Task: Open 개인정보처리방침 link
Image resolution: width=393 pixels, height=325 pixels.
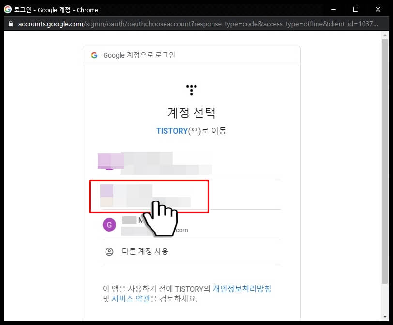Action: click(x=242, y=288)
